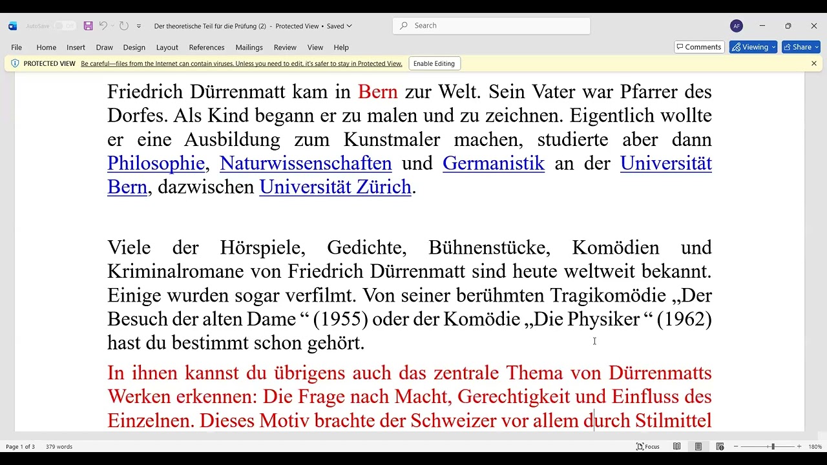Open the Insert tab
The width and height of the screenshot is (827, 465).
point(76,47)
